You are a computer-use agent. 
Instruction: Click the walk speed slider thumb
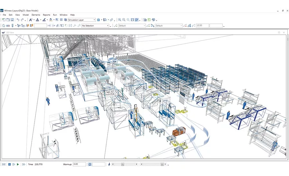123,164
